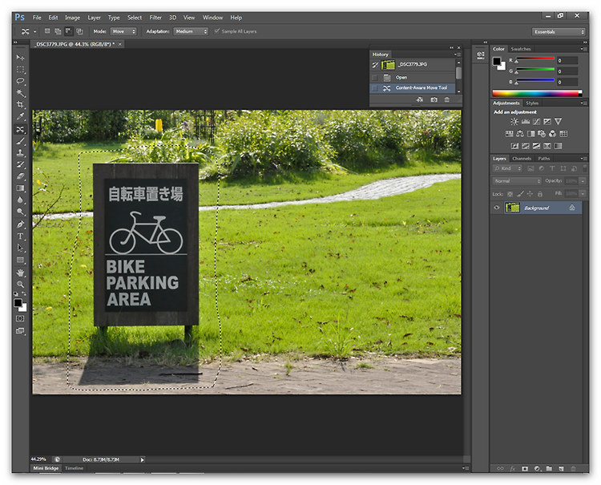The height and width of the screenshot is (485, 601).
Task: Select the Gradient tool
Action: pyautogui.click(x=20, y=188)
